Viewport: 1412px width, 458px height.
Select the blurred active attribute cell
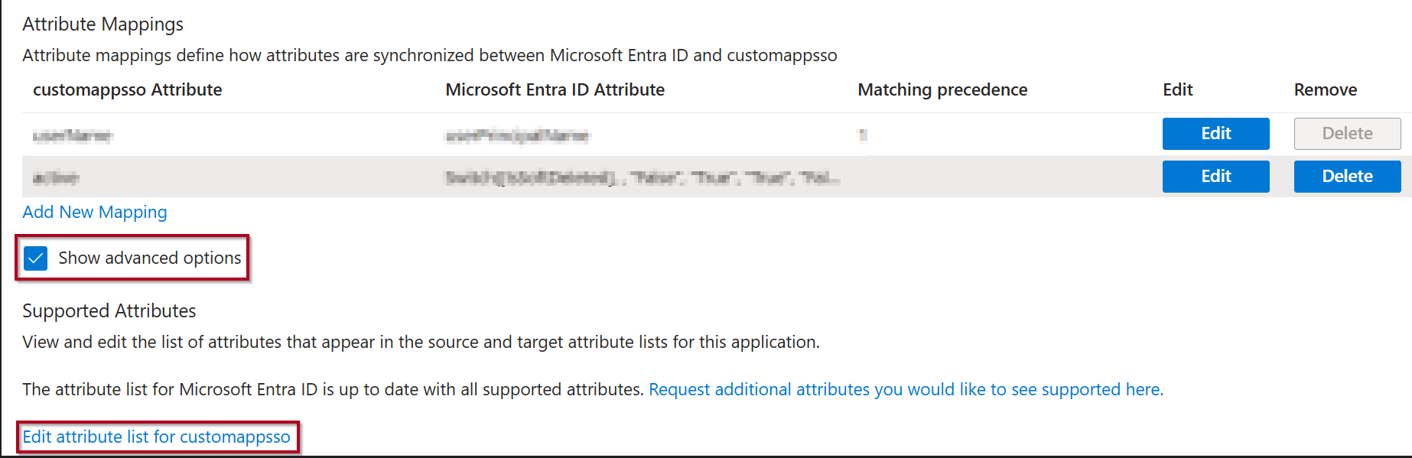point(56,178)
